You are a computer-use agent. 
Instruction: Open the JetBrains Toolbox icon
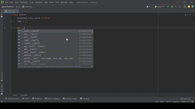193,7
